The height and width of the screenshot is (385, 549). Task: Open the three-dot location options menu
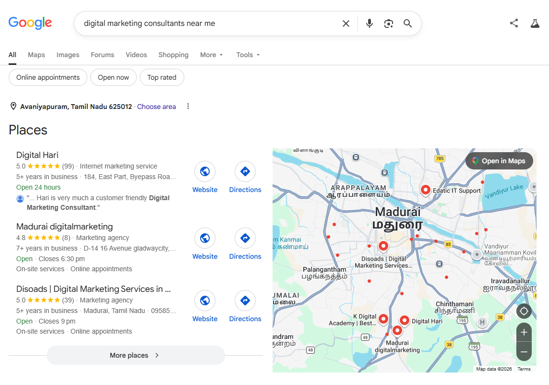point(188,106)
